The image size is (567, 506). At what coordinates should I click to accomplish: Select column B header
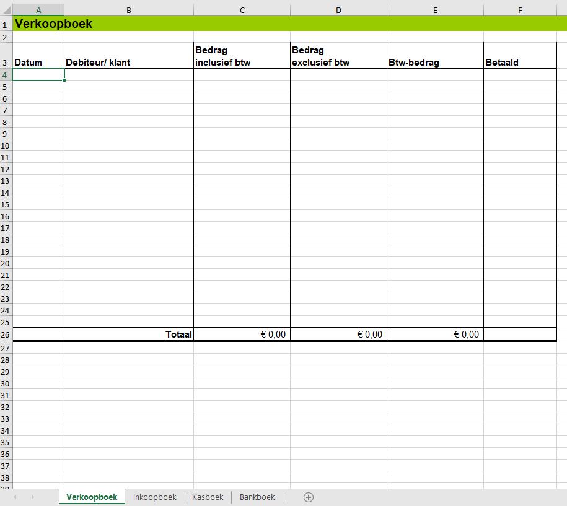pos(129,10)
